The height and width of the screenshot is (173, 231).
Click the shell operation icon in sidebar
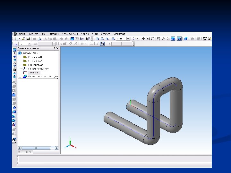(x=14, y=112)
